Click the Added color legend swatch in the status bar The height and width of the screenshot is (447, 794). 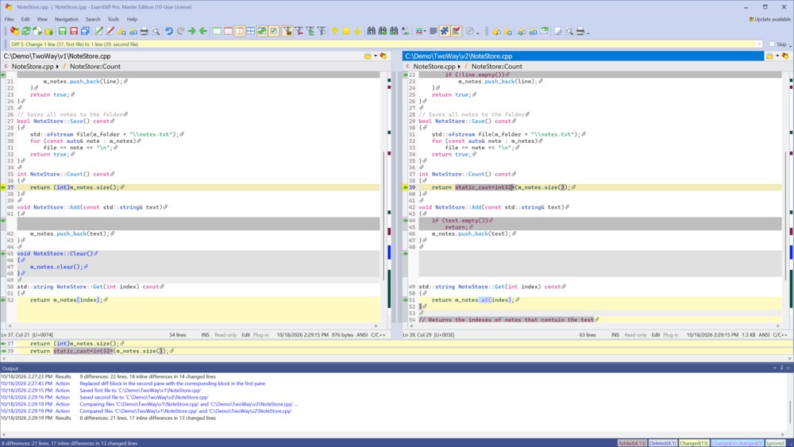[631, 443]
